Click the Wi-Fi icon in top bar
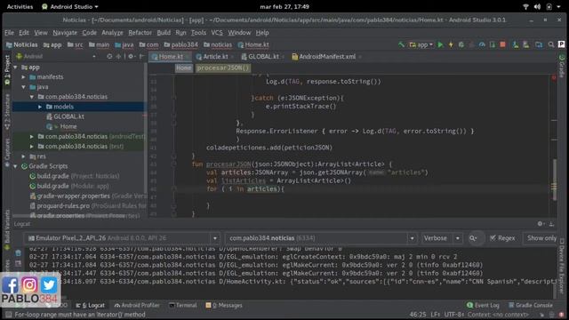 click(x=525, y=6)
